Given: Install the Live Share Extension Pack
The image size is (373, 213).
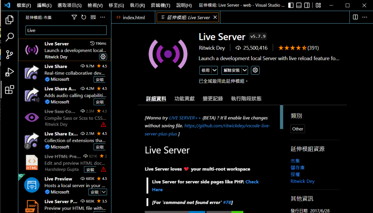Looking at the screenshot, I should [100, 147].
